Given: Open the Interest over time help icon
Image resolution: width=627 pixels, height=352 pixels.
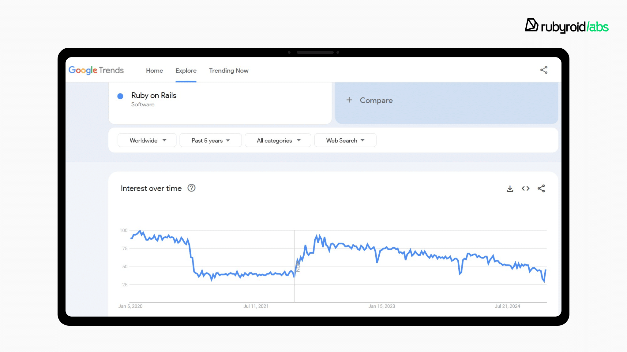Looking at the screenshot, I should [x=191, y=188].
